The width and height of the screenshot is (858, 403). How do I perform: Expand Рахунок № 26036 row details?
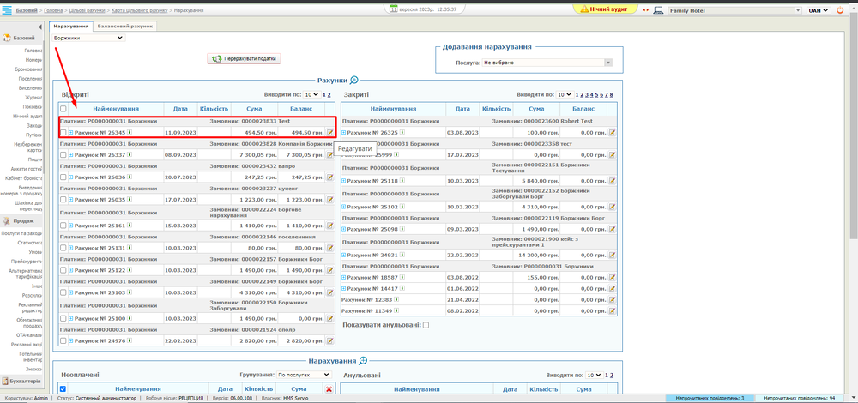point(71,177)
